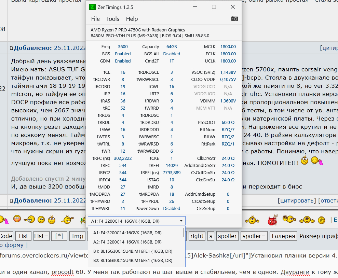This screenshot has width=338, height=278.
Task: Insert the plain smiling round smiley
Action: pos(41,220)
